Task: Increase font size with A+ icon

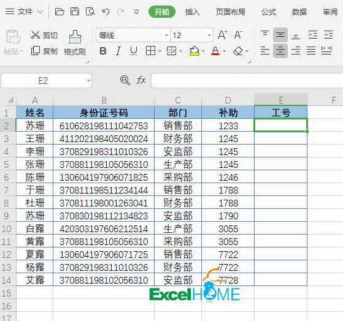Action: [223, 35]
